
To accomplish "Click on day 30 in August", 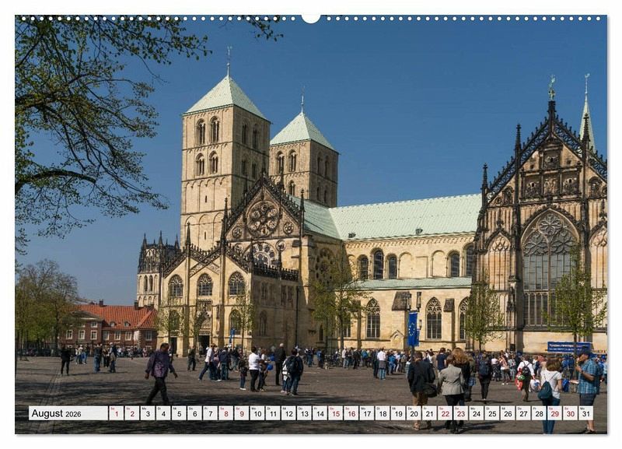I will pyautogui.click(x=570, y=413).
